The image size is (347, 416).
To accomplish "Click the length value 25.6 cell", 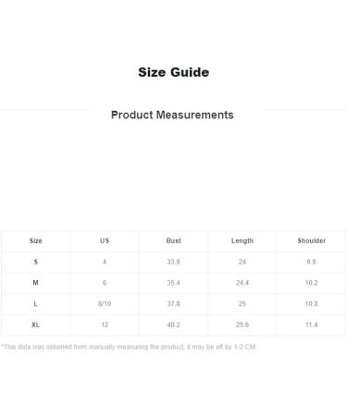I will 242,324.
